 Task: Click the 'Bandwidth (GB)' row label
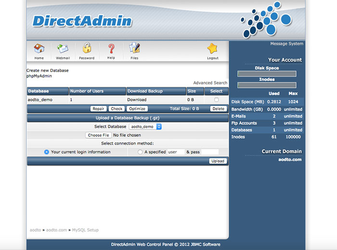(247, 109)
